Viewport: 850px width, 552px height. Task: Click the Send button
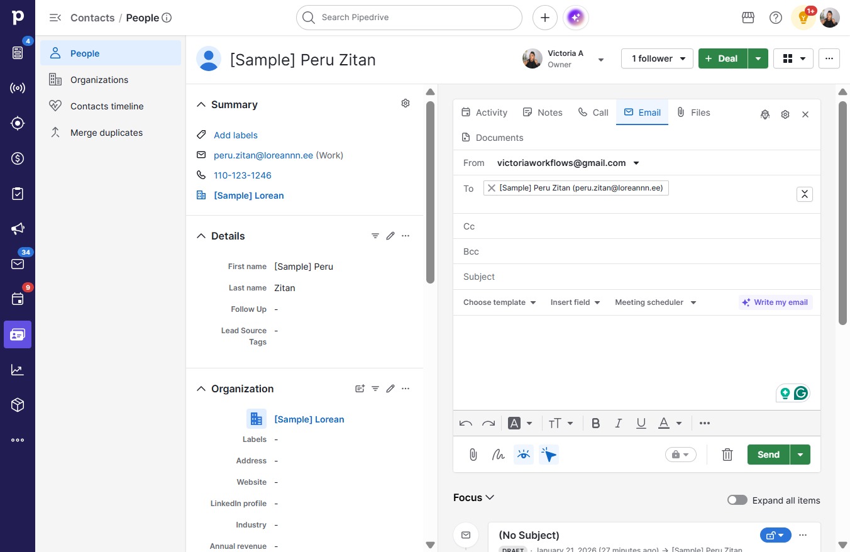[x=768, y=455]
